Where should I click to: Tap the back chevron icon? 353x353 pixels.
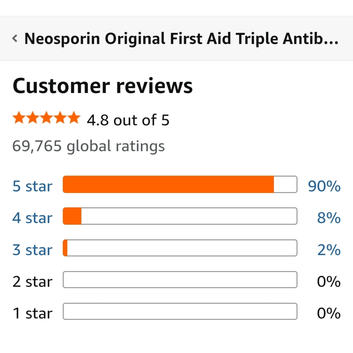(15, 38)
